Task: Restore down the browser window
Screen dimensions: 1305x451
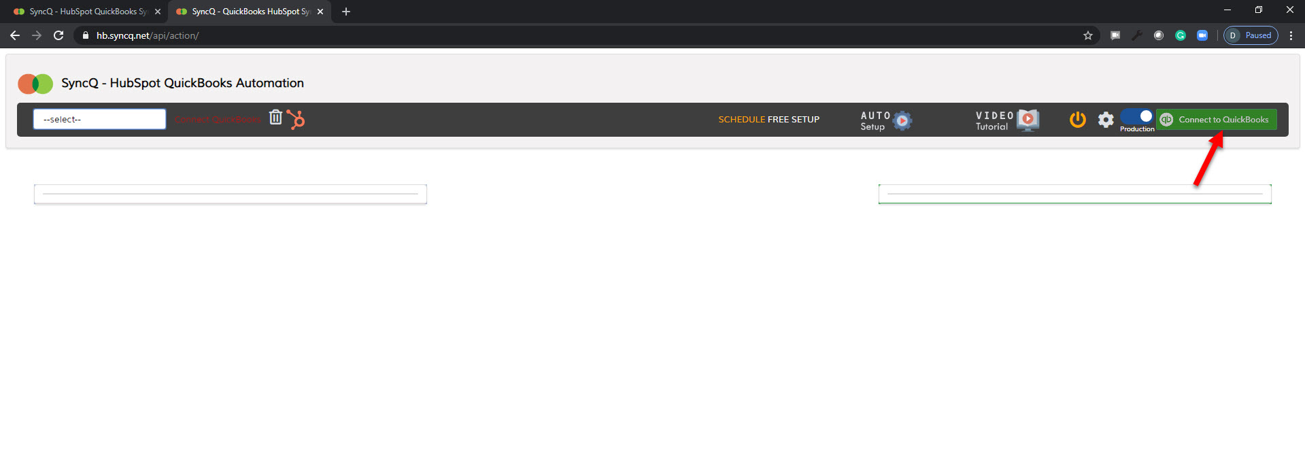Action: (1259, 10)
